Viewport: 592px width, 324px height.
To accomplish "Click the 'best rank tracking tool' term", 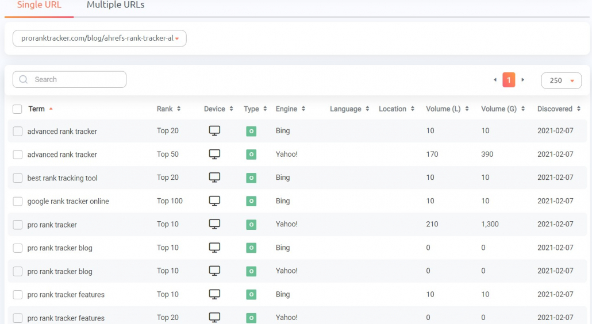I will tap(62, 178).
